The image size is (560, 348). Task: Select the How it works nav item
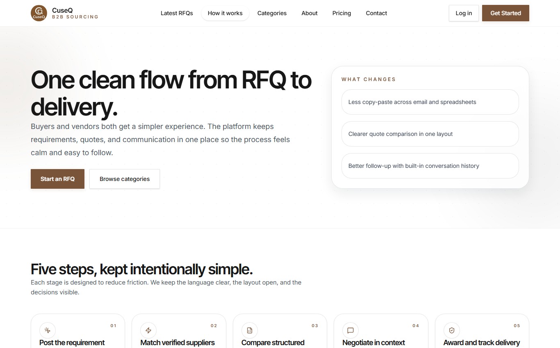225,13
